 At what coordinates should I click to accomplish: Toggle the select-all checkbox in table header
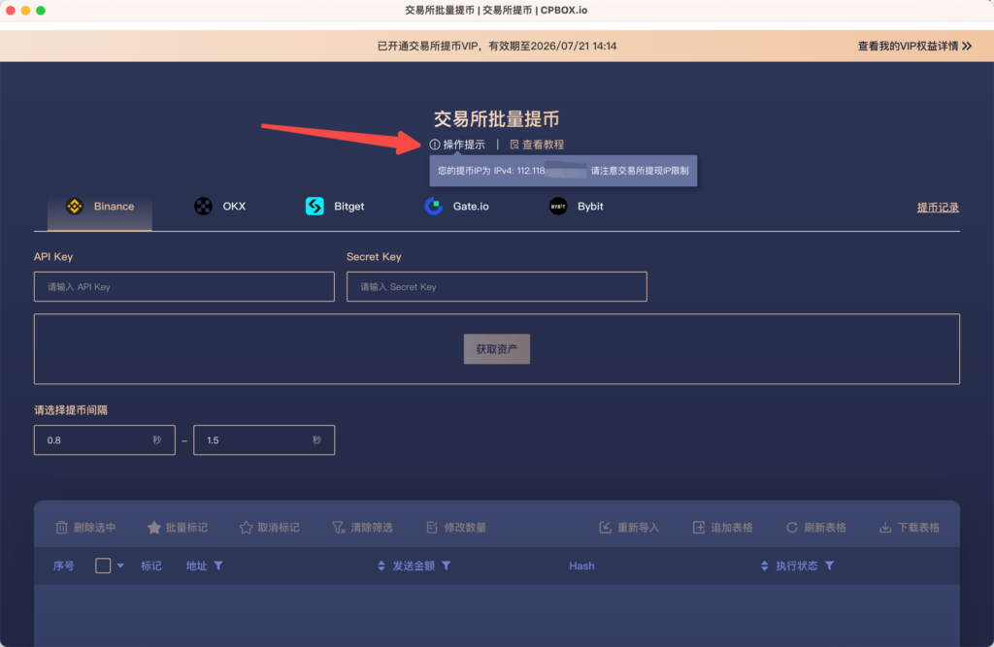pos(103,566)
